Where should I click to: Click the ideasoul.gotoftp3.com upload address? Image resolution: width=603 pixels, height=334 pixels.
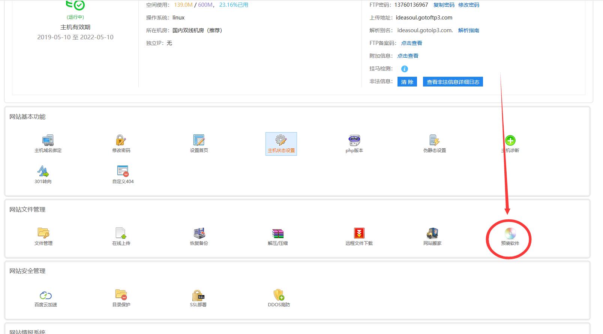424,18
